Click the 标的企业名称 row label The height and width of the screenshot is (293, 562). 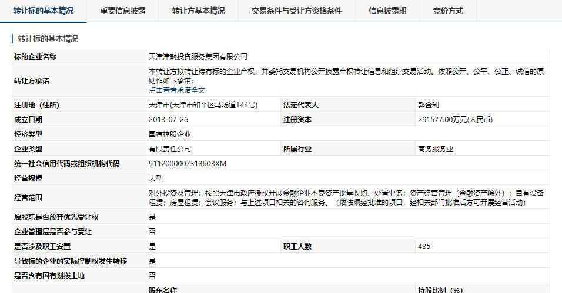[x=35, y=56]
